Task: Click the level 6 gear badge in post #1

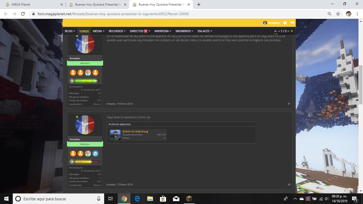Action: pyautogui.click(x=72, y=81)
